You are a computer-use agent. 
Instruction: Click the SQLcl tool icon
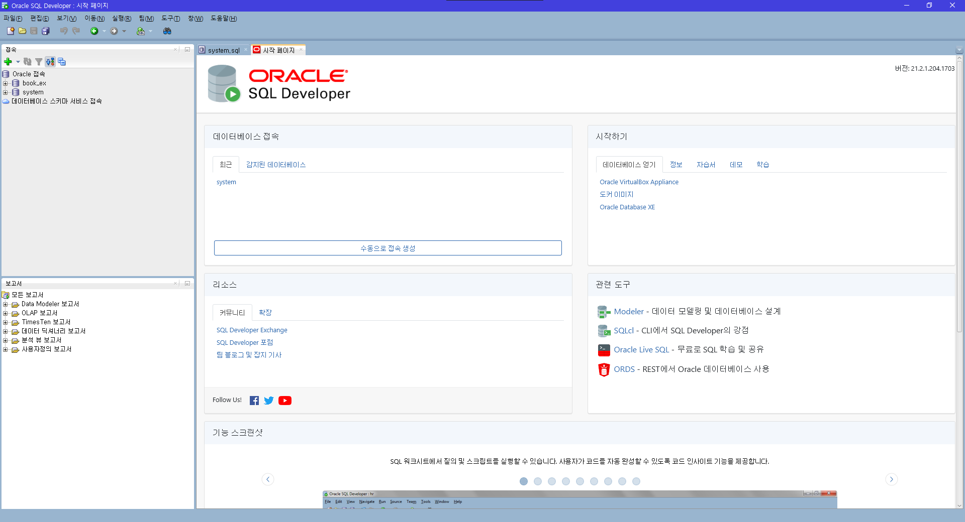click(604, 331)
